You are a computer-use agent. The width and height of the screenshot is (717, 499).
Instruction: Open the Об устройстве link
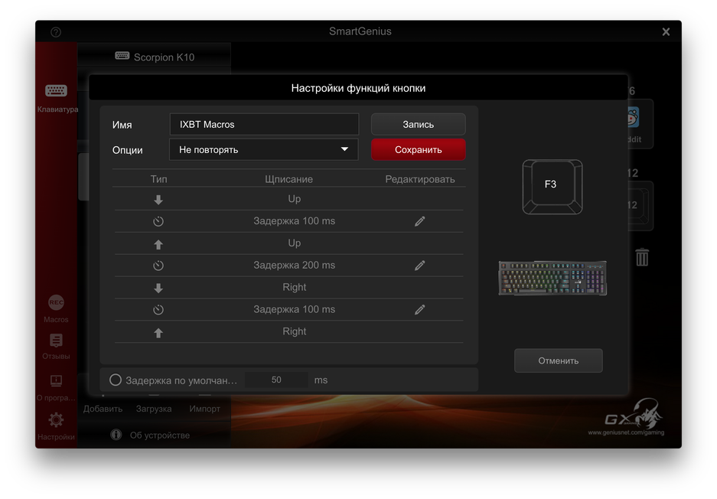click(160, 435)
